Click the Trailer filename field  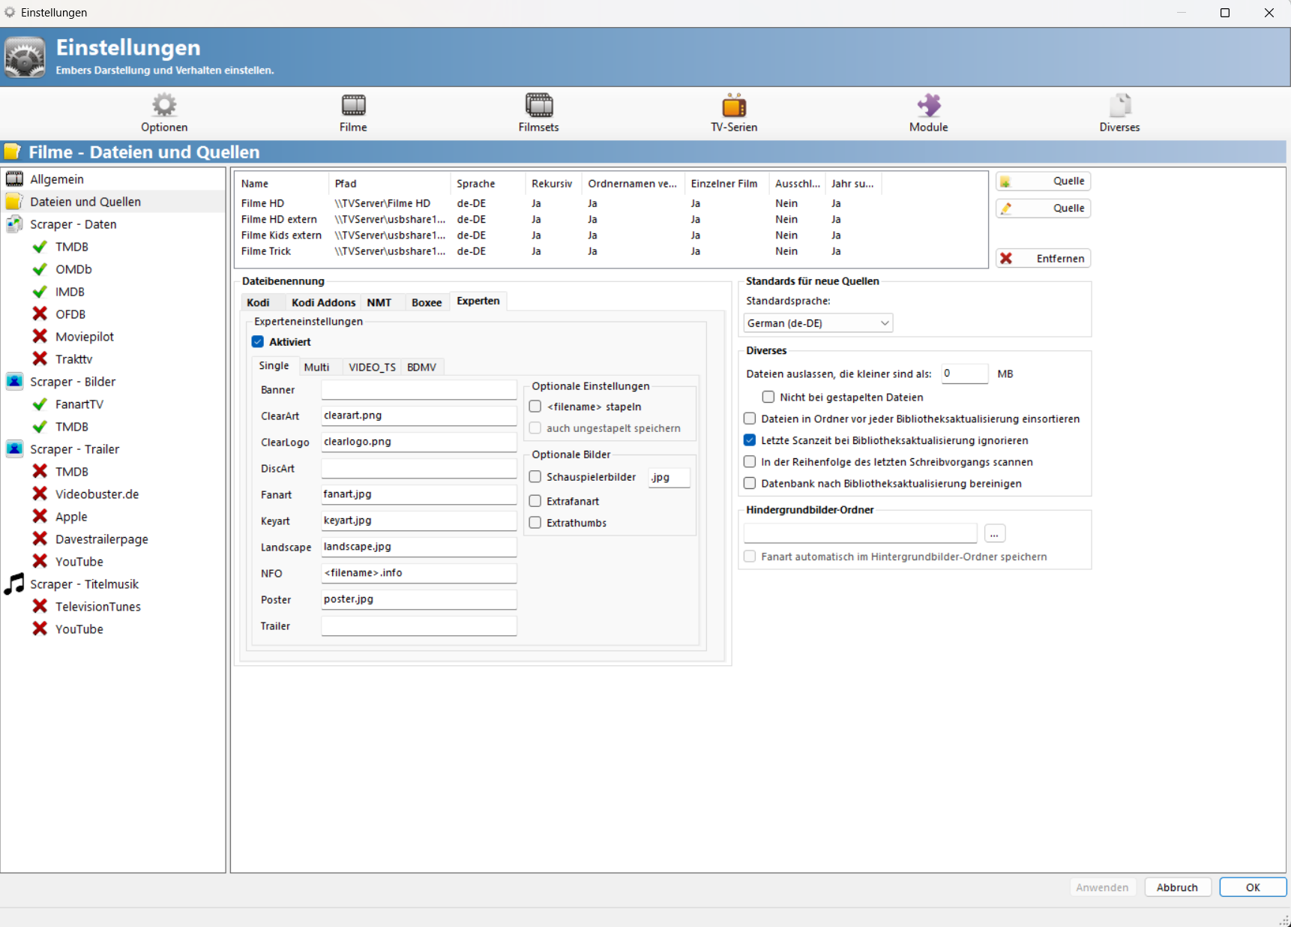pyautogui.click(x=419, y=625)
